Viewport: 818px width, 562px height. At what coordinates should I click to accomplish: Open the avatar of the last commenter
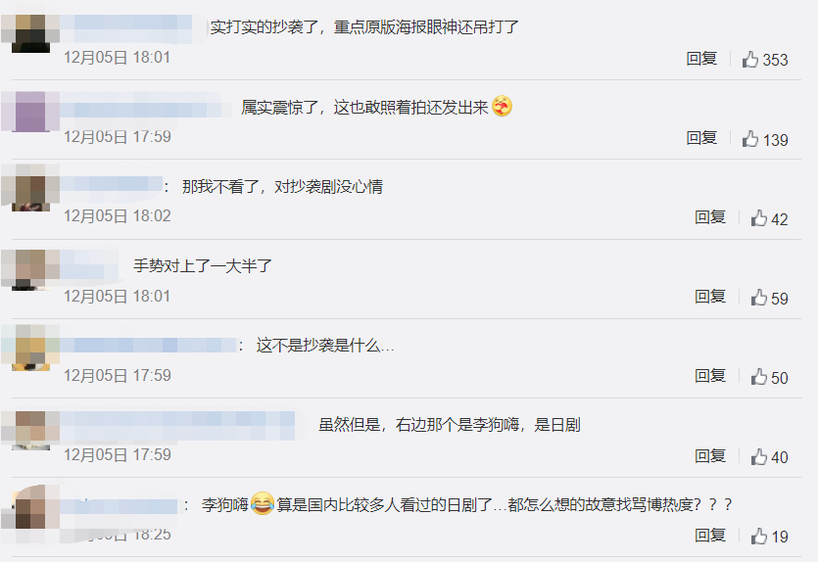click(x=30, y=508)
